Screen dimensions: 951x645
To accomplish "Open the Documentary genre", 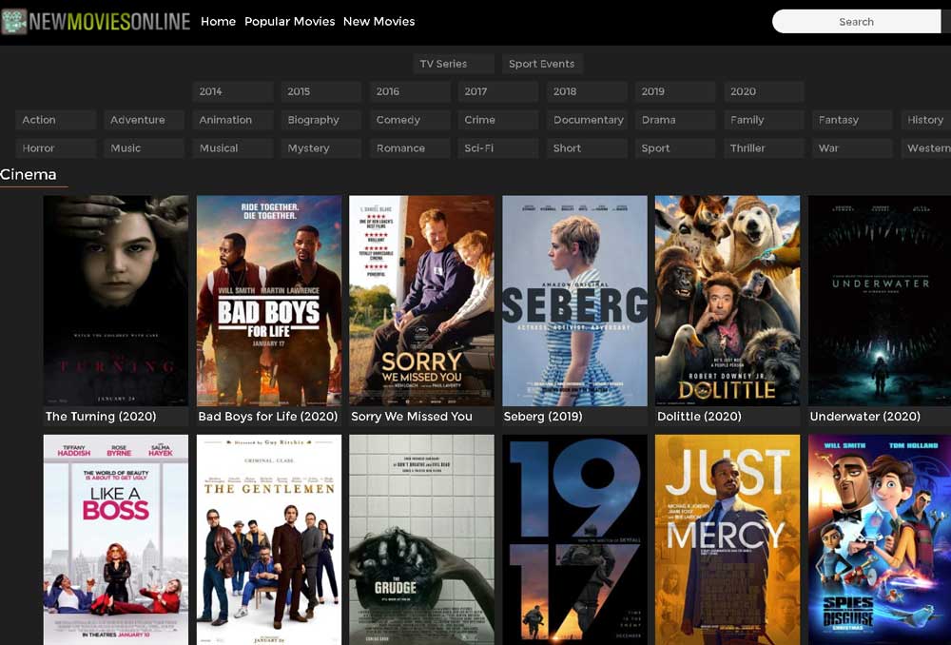I will point(587,120).
